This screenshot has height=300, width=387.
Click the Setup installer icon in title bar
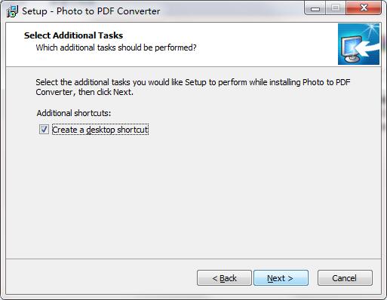point(12,11)
